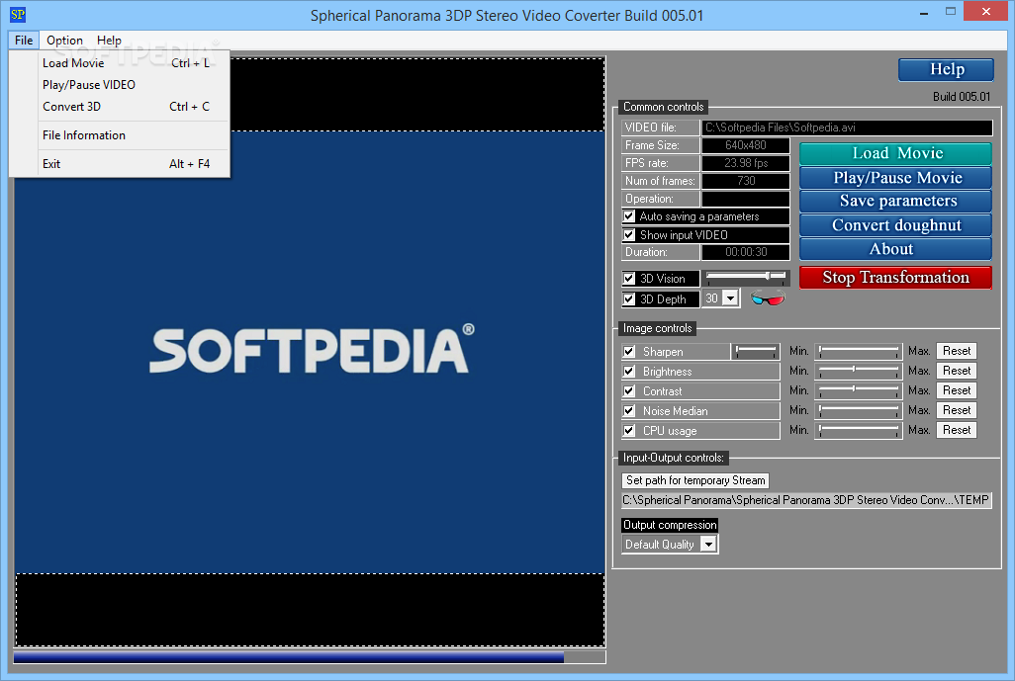Click the green Load Movie button
Viewport: 1015px width, 681px height.
[896, 153]
